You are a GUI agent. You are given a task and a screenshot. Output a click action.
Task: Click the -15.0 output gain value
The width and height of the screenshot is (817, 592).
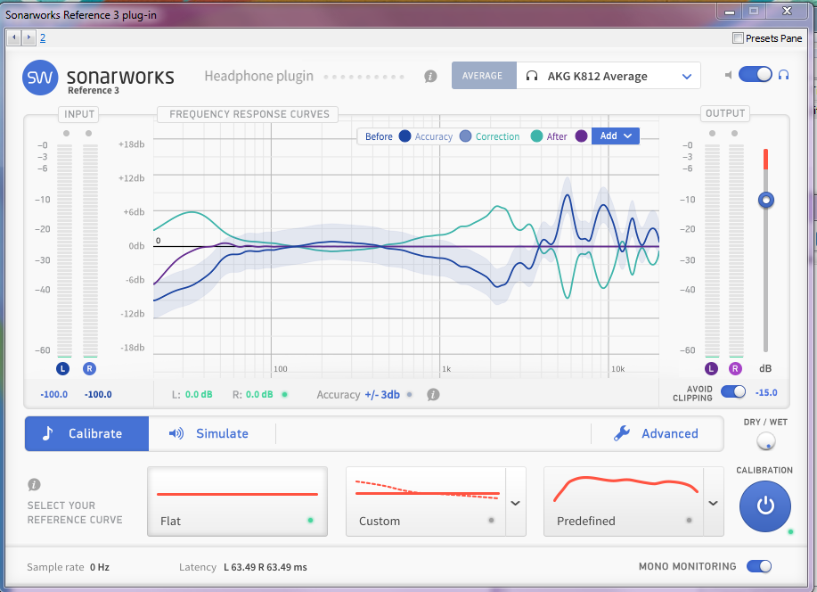[766, 393]
